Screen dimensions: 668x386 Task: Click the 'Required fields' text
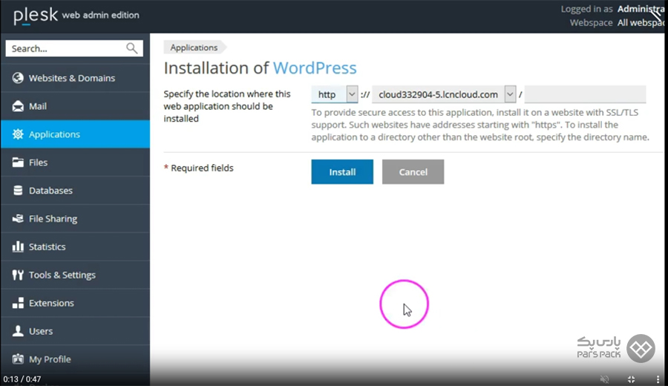click(x=203, y=168)
